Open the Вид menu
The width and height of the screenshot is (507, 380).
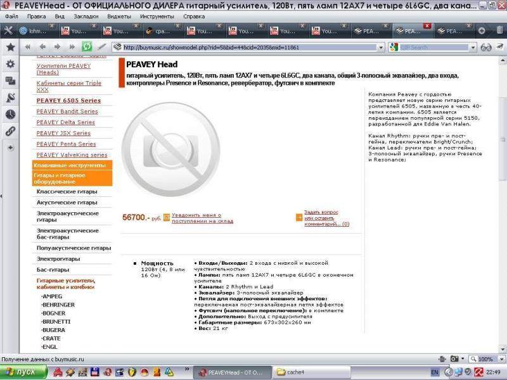pyautogui.click(x=60, y=16)
